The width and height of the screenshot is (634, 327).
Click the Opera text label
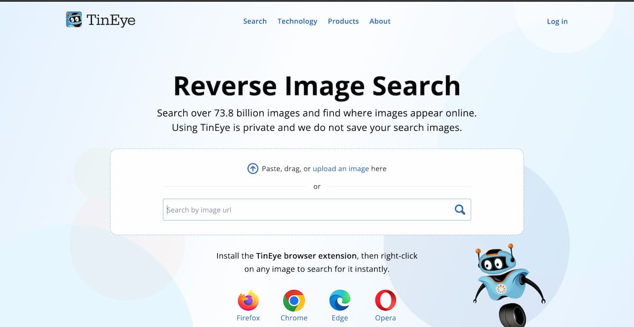point(386,318)
